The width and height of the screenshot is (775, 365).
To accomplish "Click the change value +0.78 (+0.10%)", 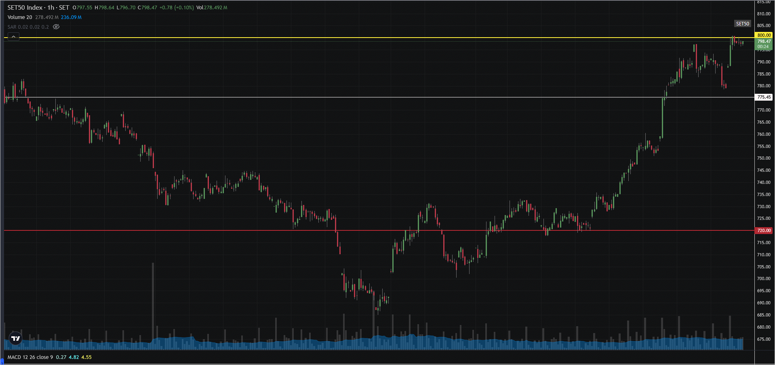I will [x=177, y=8].
